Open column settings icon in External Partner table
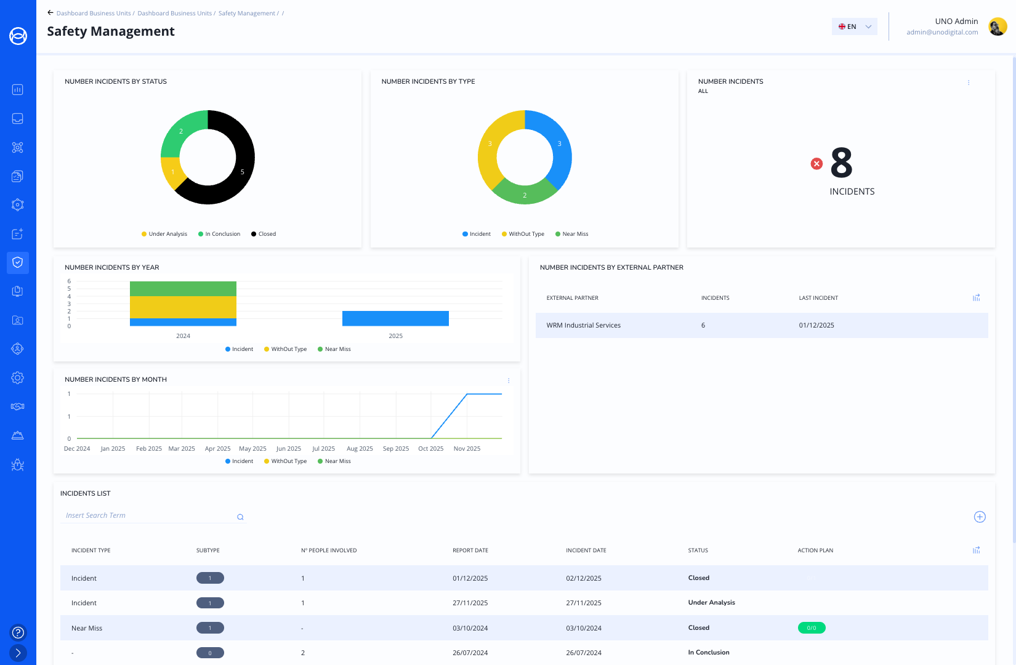 click(976, 298)
